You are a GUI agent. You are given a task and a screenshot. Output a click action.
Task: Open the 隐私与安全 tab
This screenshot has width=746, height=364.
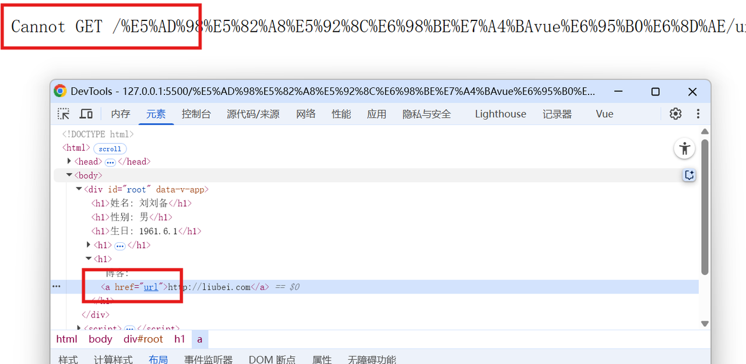coord(427,114)
